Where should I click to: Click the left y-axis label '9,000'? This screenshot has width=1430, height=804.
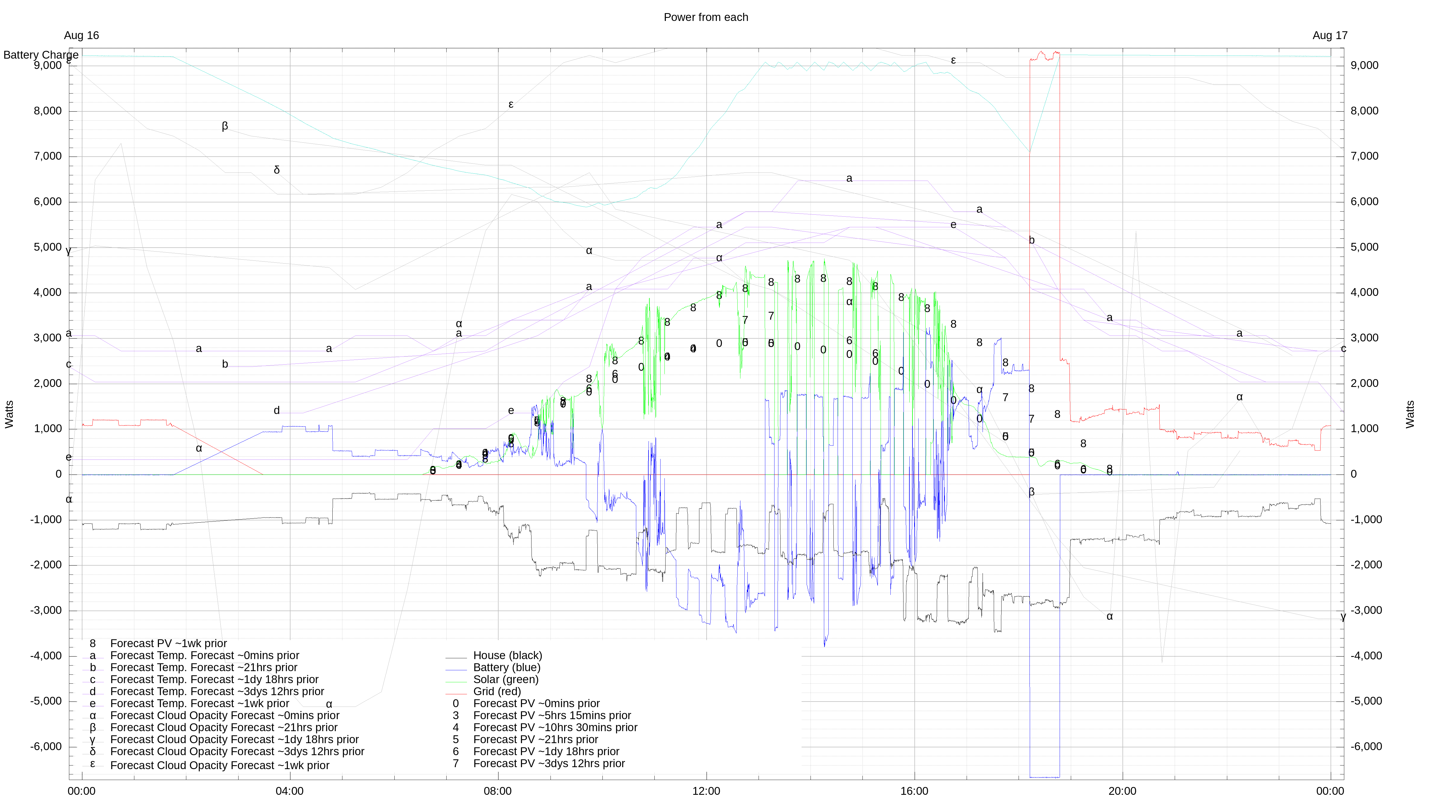click(48, 66)
